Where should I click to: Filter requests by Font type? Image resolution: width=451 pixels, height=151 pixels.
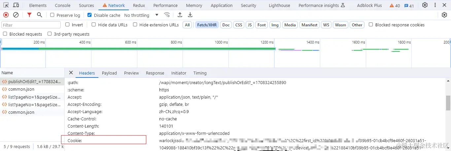point(261,25)
